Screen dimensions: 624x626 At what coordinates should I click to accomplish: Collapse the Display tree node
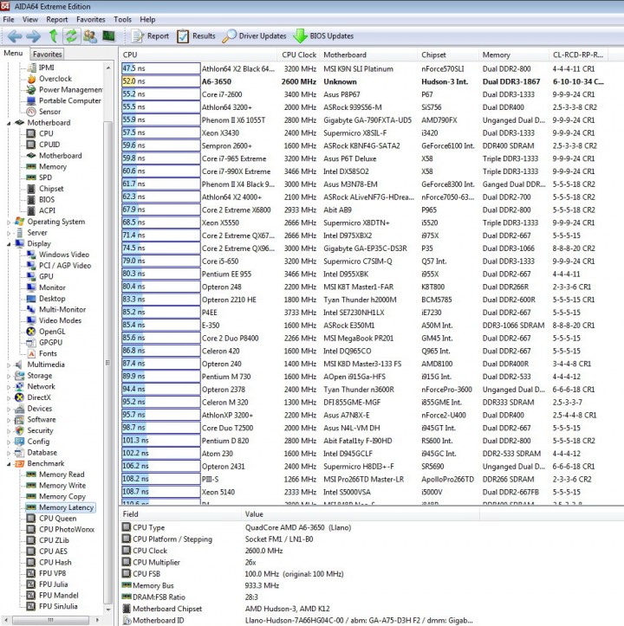tap(9, 244)
